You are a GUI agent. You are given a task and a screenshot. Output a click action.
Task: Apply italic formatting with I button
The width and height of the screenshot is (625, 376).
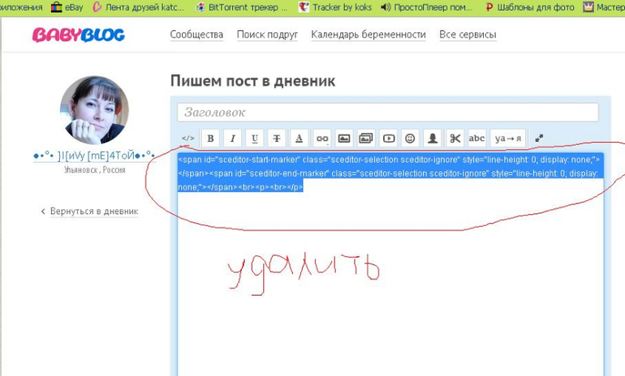(x=233, y=139)
